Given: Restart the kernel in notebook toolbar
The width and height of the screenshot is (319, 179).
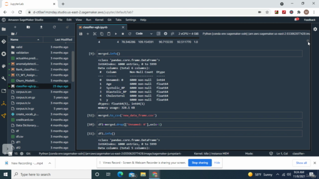Looking at the screenshot, I should tap(130, 34).
